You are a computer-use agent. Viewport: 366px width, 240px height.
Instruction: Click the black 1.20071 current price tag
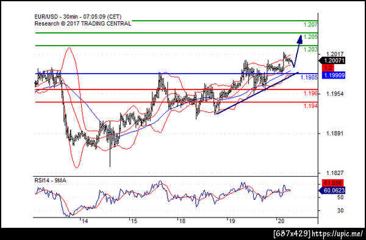tap(332, 60)
